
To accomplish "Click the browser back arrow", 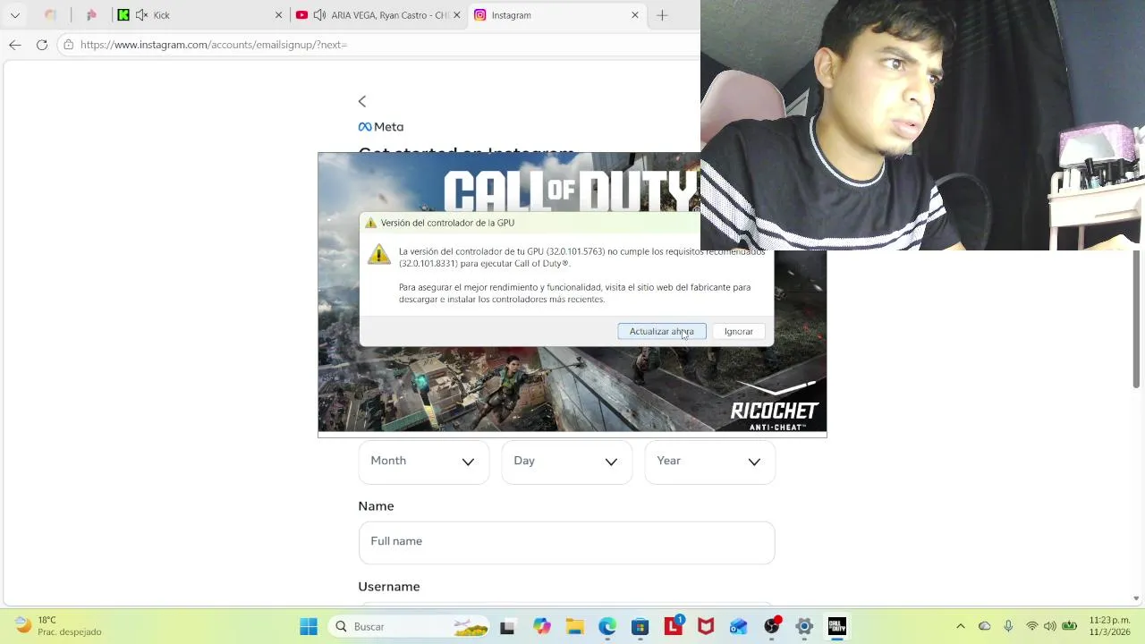I will 15,45.
